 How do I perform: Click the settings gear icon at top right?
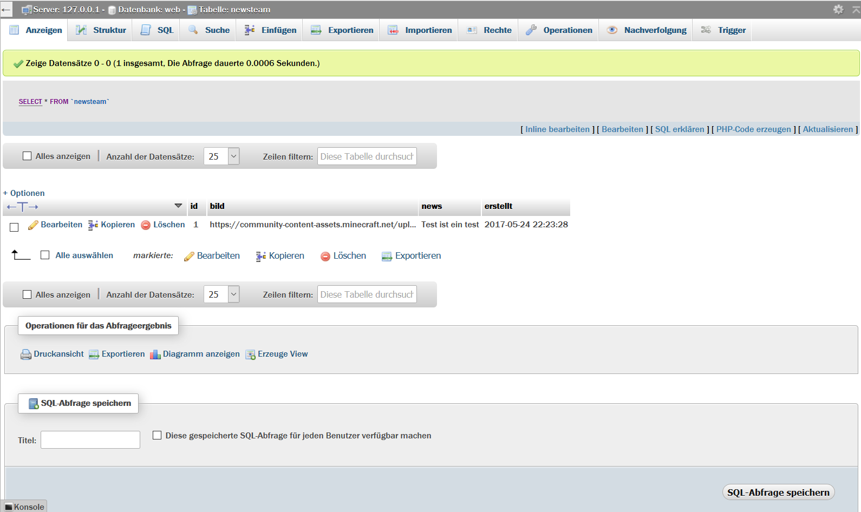(838, 9)
